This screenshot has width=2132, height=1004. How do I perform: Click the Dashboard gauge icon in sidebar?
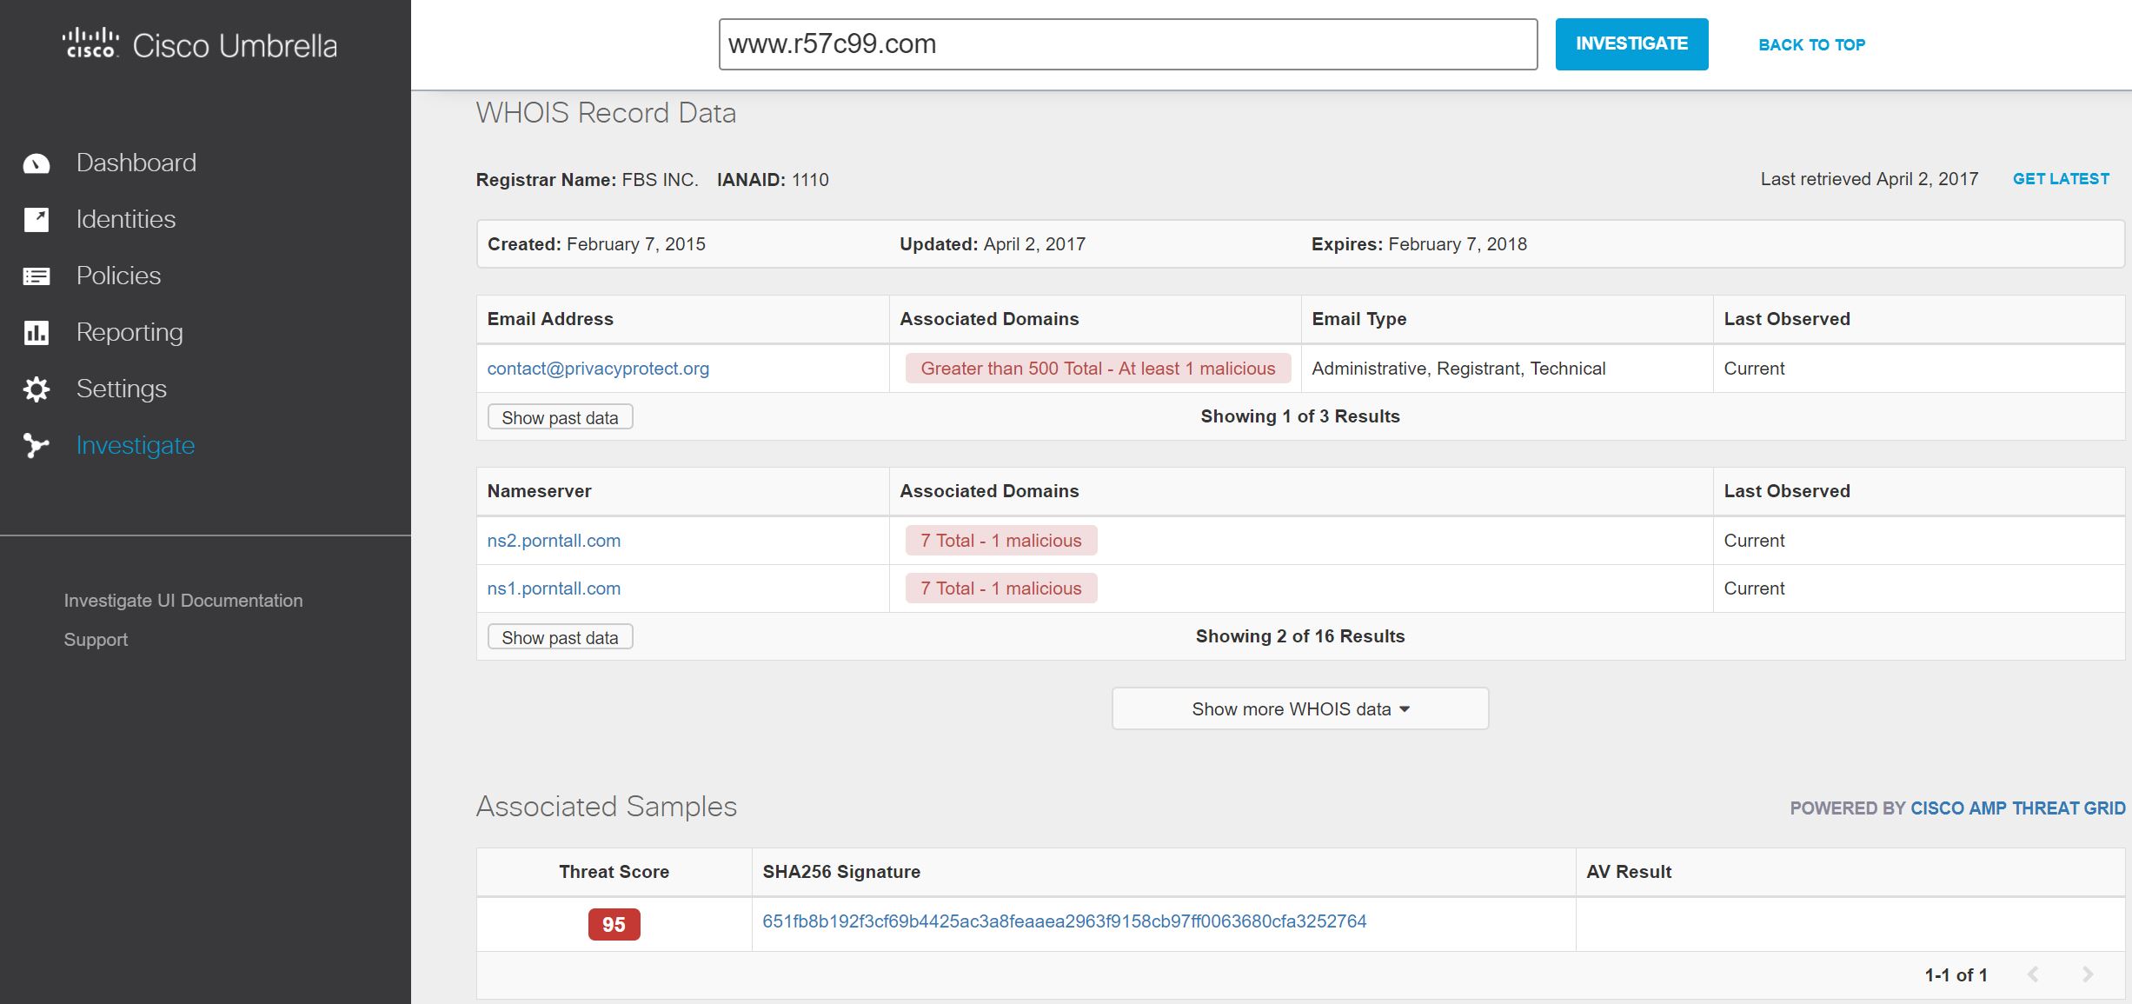tap(37, 163)
